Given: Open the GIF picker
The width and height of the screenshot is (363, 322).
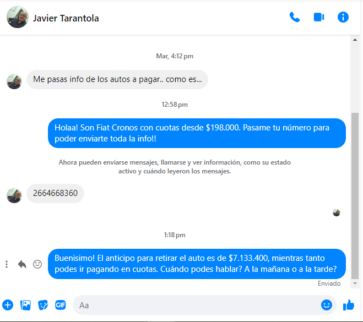Looking at the screenshot, I should [61, 305].
